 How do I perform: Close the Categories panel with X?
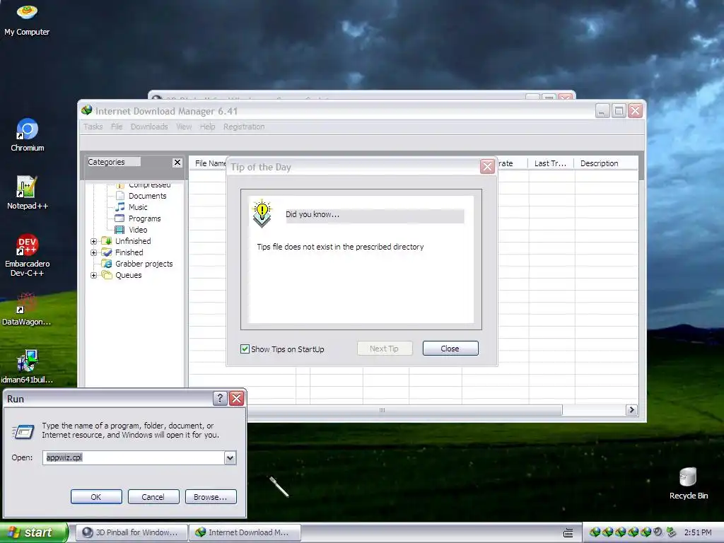click(x=177, y=162)
